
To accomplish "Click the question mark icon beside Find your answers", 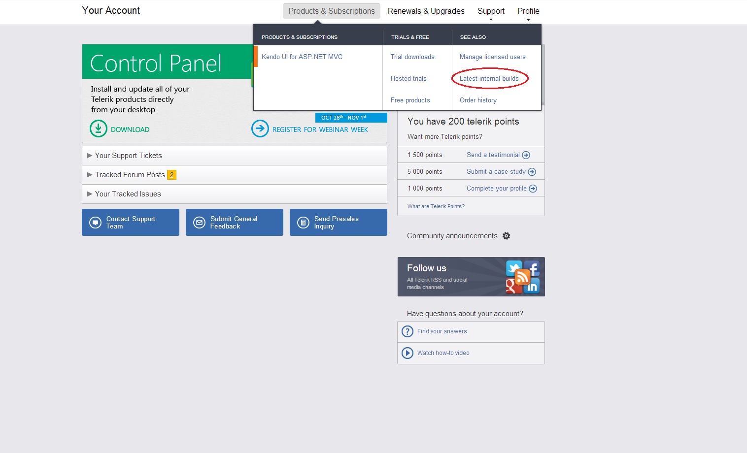I will [407, 331].
